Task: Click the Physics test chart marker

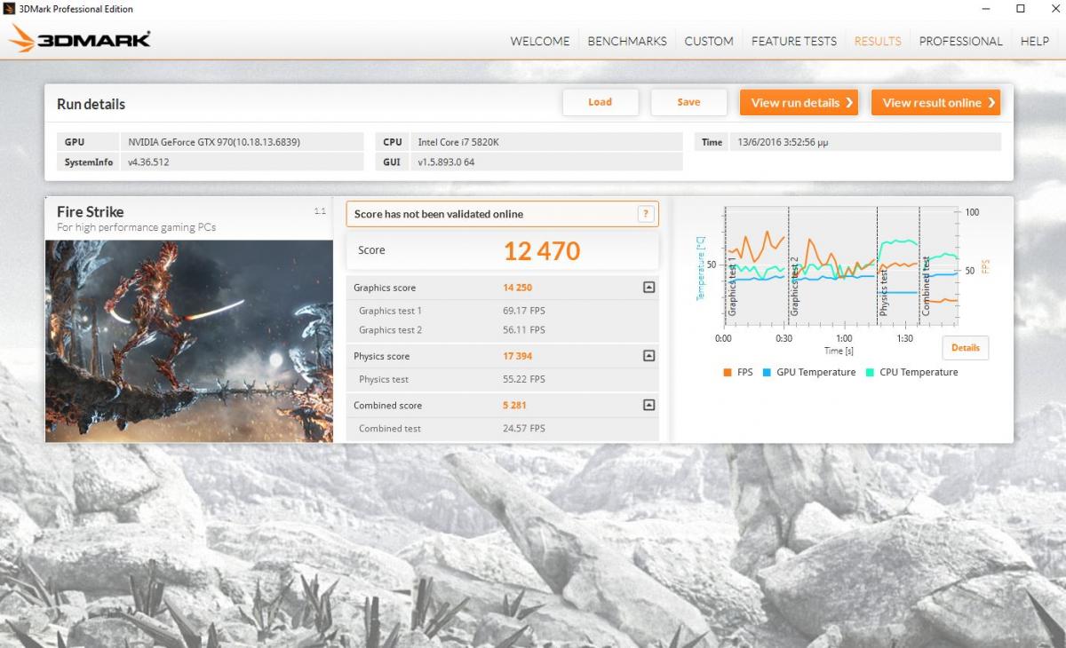Action: tap(884, 294)
